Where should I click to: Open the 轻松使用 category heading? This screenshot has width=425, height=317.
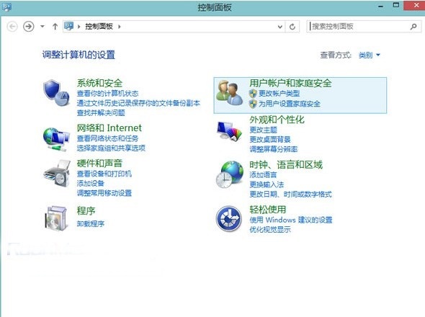click(268, 210)
